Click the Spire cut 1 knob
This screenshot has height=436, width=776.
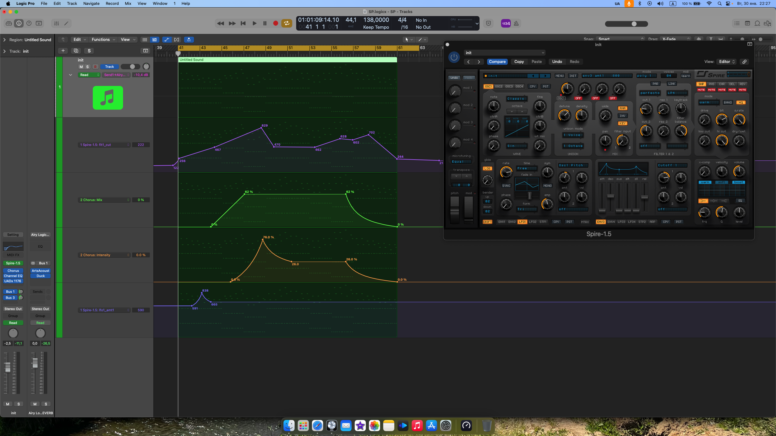click(646, 109)
